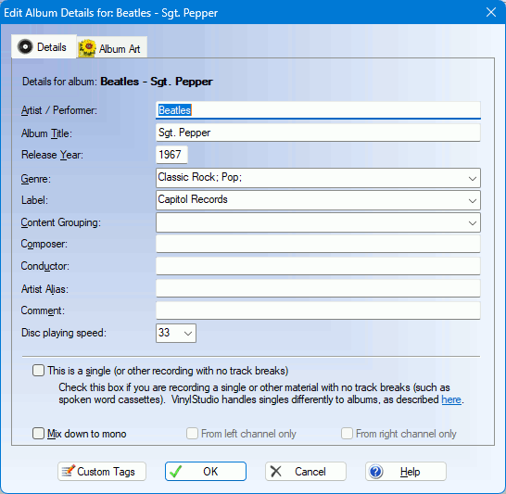Click the Release Year field 1967
Image resolution: width=506 pixels, height=494 pixels.
[x=171, y=155]
